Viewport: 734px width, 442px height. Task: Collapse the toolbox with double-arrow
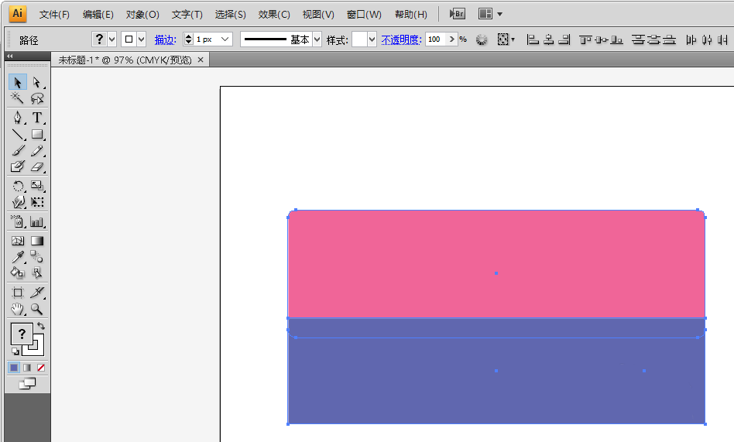pyautogui.click(x=10, y=56)
